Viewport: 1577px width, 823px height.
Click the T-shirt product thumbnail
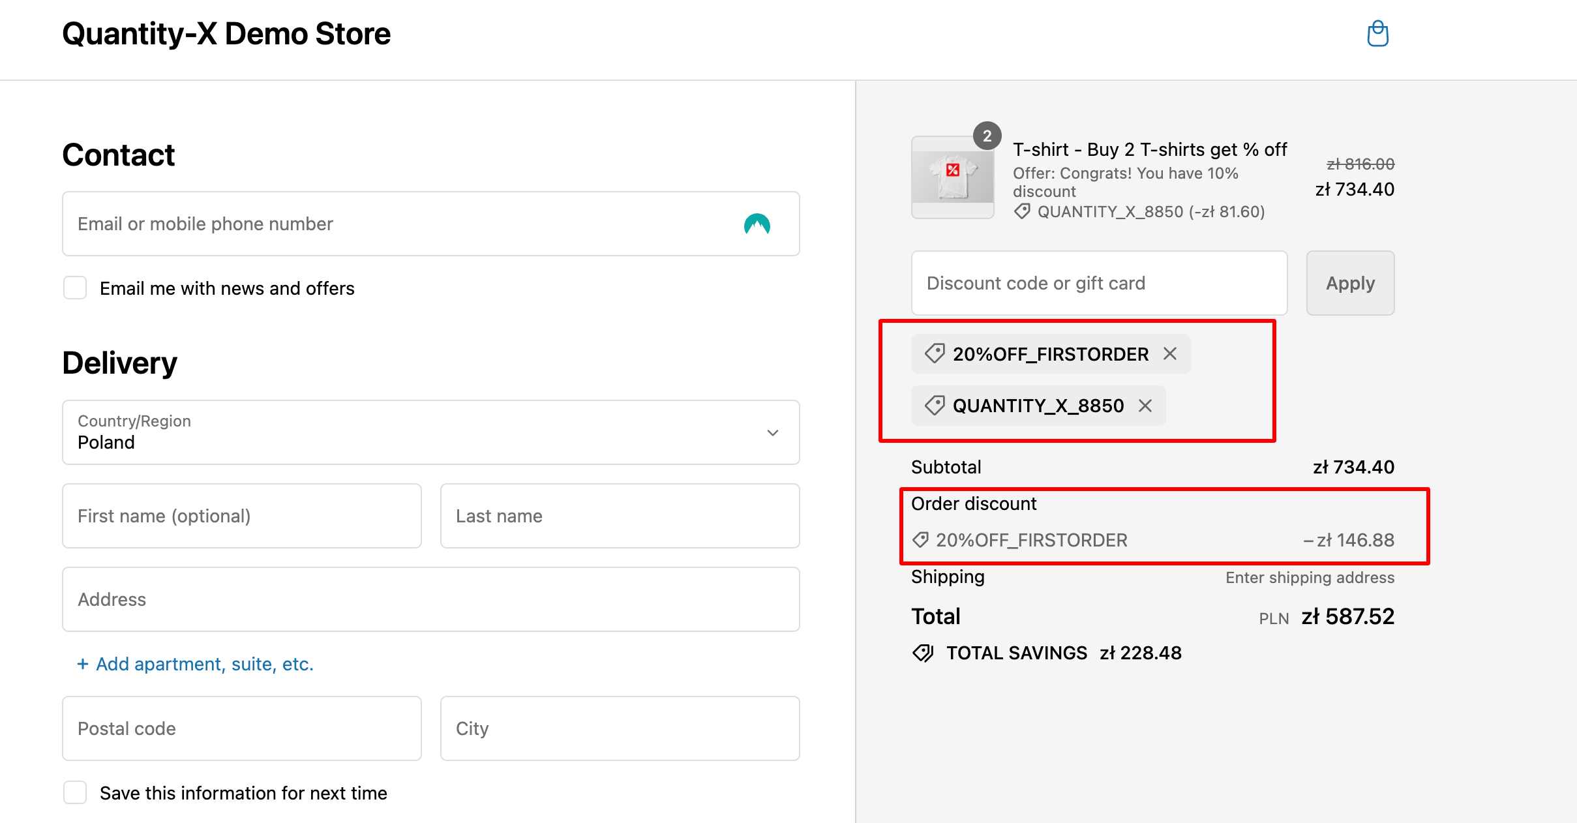952,177
